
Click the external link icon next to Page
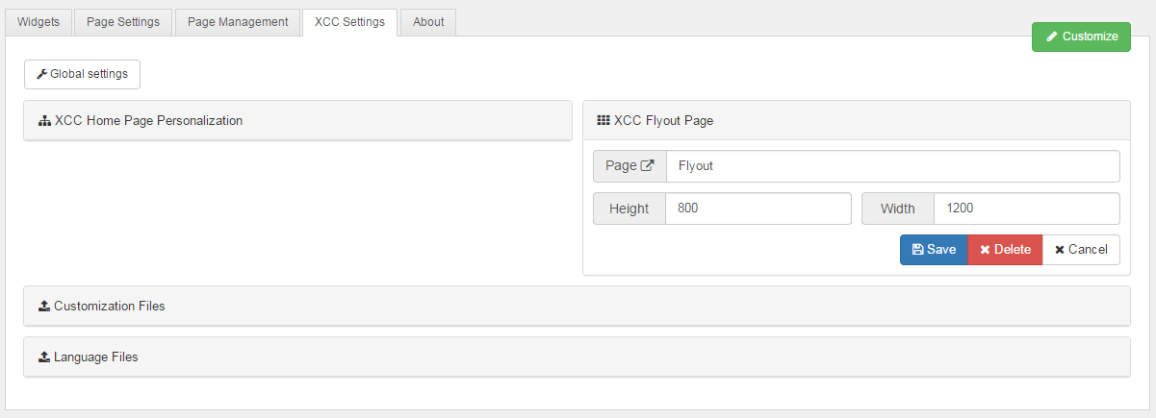648,166
